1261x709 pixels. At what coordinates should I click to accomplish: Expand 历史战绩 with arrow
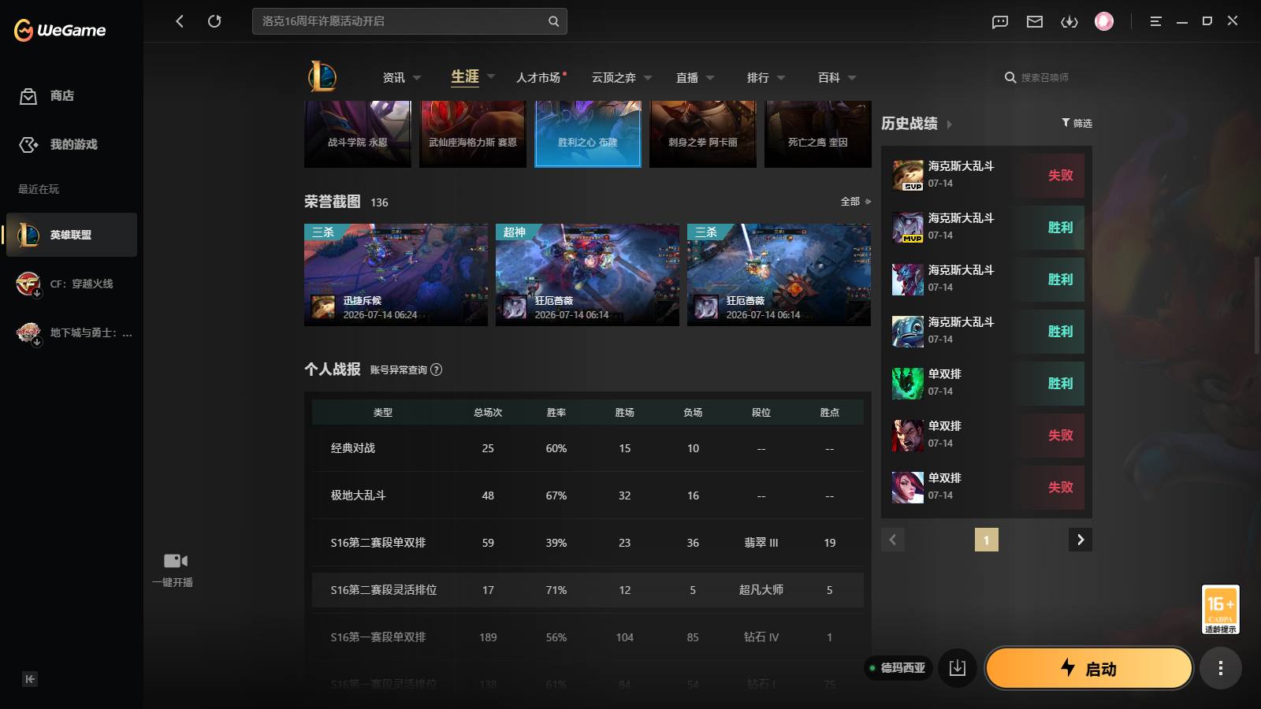pos(949,124)
